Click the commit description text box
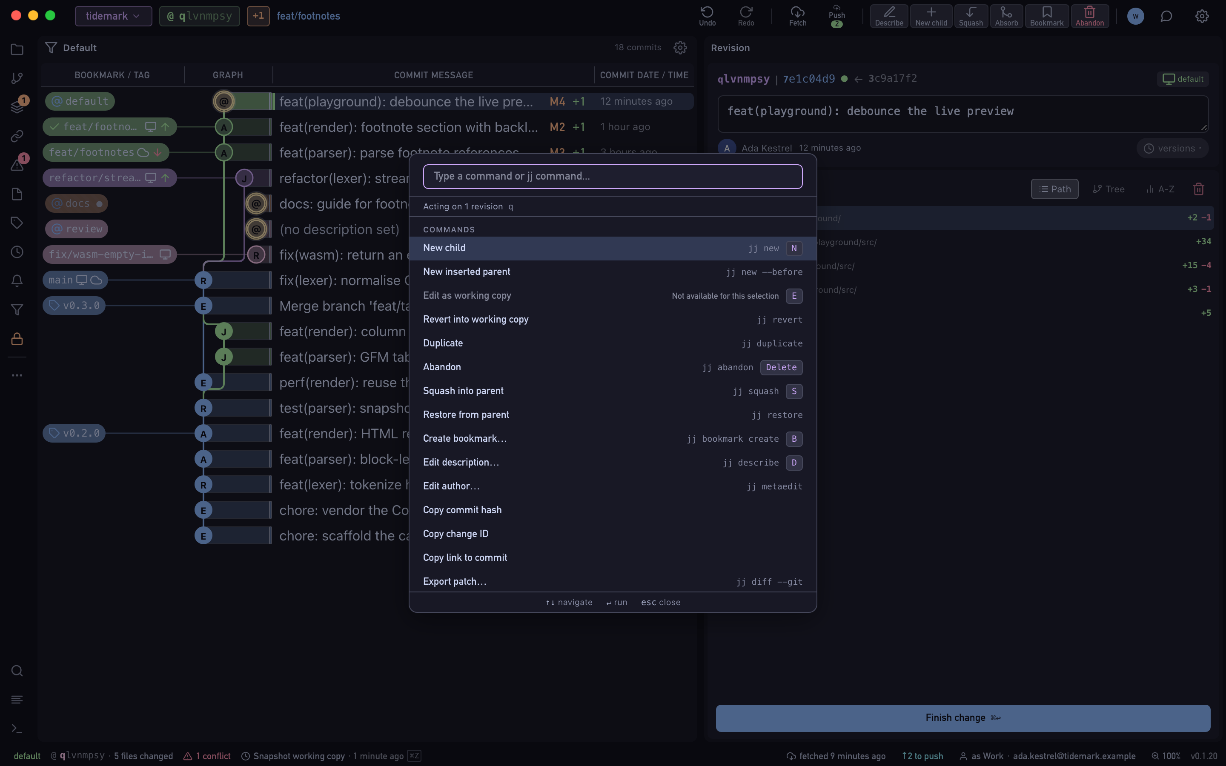Image resolution: width=1226 pixels, height=766 pixels. pos(962,114)
